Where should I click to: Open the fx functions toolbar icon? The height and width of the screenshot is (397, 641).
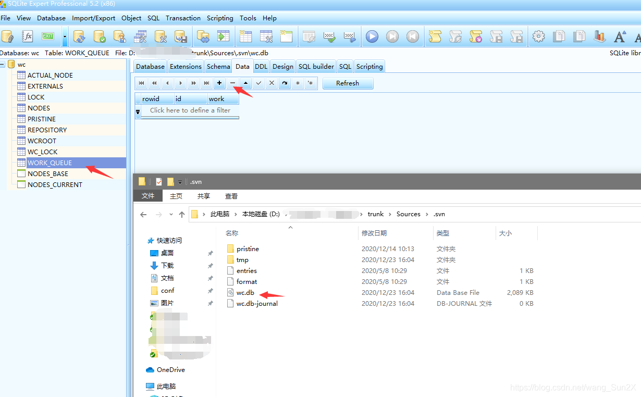[x=28, y=36]
